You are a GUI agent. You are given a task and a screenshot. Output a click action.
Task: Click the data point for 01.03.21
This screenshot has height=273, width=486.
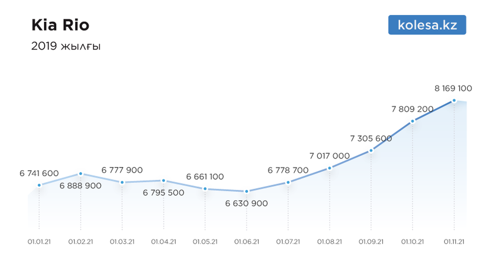(122, 182)
